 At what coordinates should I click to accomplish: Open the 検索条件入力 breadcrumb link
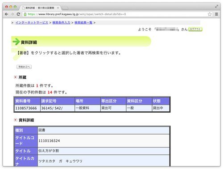[61, 22]
